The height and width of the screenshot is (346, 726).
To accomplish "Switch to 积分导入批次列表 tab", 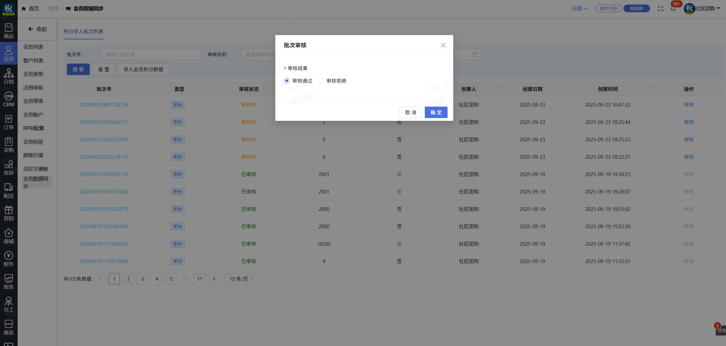I will click(x=83, y=31).
